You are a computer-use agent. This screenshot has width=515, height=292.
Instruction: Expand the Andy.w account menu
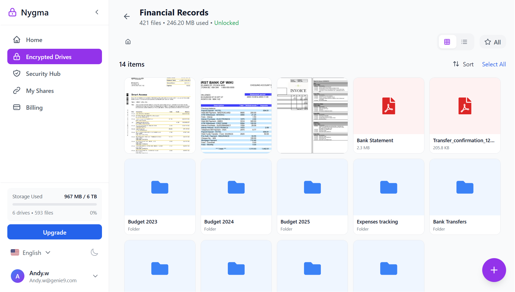point(95,276)
